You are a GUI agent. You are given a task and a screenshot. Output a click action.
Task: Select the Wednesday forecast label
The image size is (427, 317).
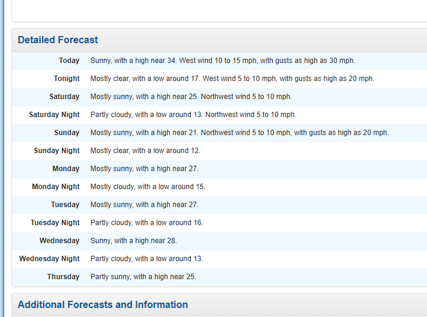(x=59, y=241)
